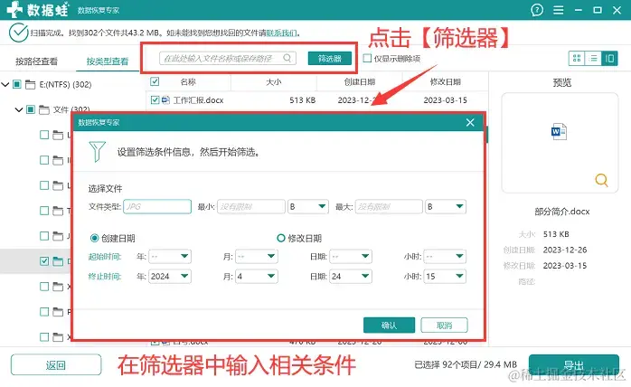Open the 终止时间 hour 15 dropdown
The height and width of the screenshot is (387, 631).
[x=445, y=277]
